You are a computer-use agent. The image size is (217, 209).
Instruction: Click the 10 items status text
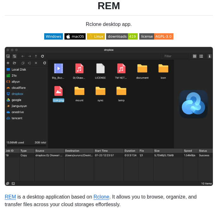(x=206, y=183)
